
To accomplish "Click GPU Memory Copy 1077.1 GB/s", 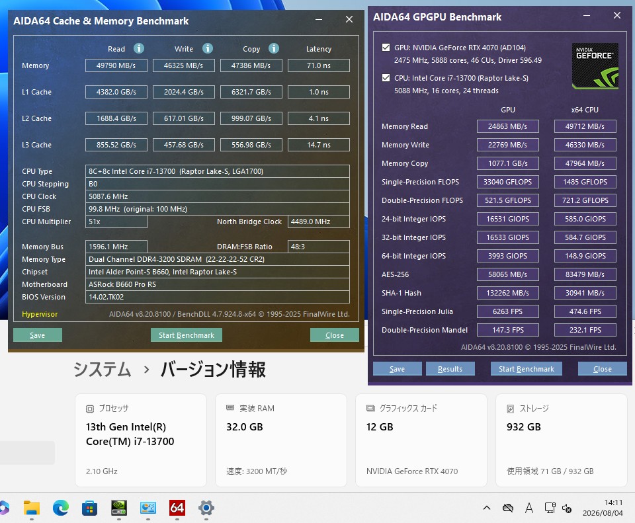I will (508, 163).
